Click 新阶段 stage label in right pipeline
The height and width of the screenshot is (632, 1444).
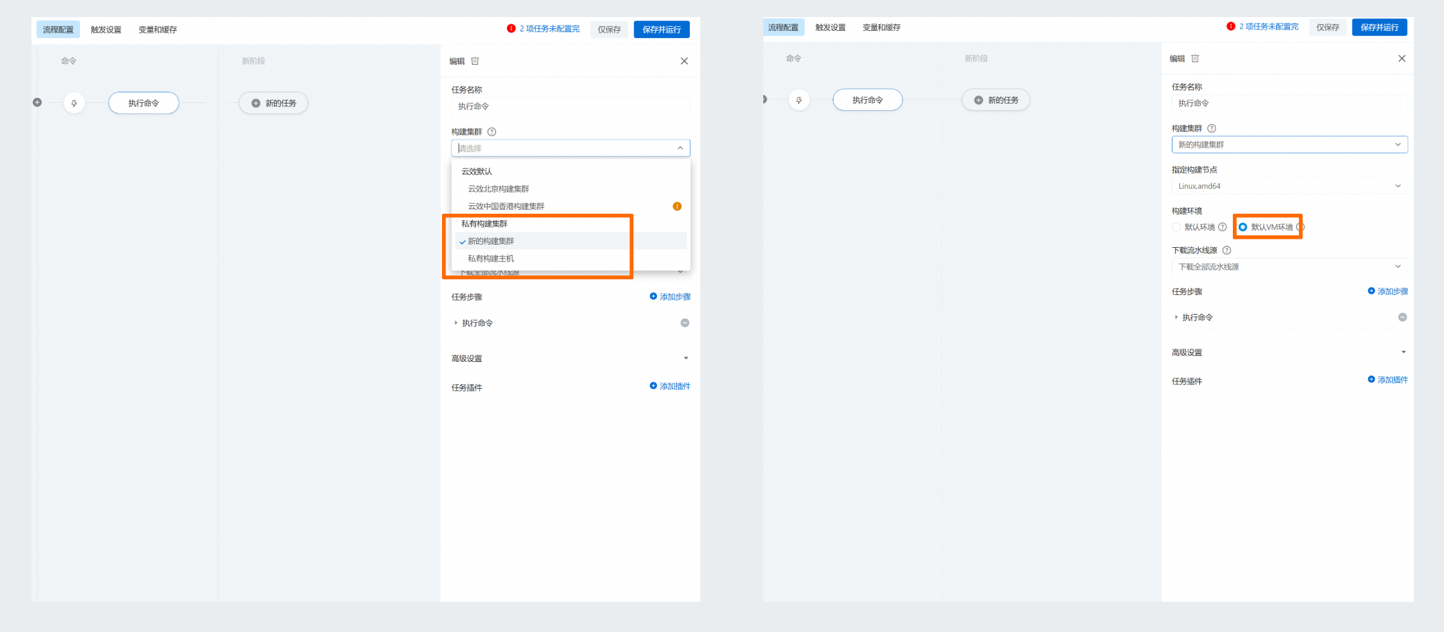click(976, 58)
